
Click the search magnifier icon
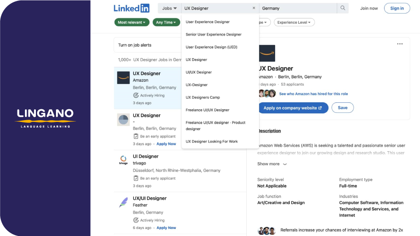343,8
